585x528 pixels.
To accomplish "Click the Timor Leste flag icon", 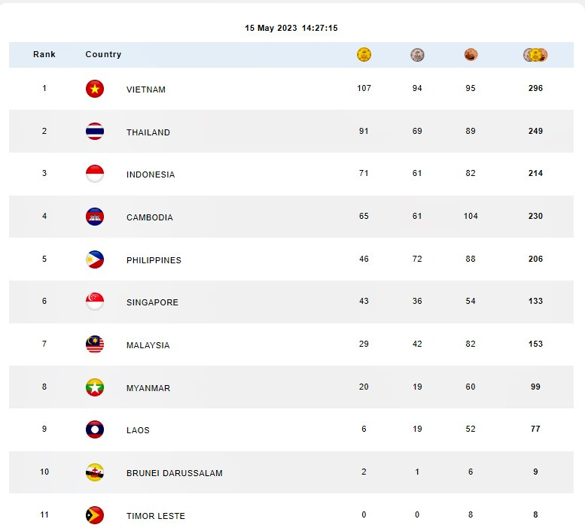I will 95,515.
